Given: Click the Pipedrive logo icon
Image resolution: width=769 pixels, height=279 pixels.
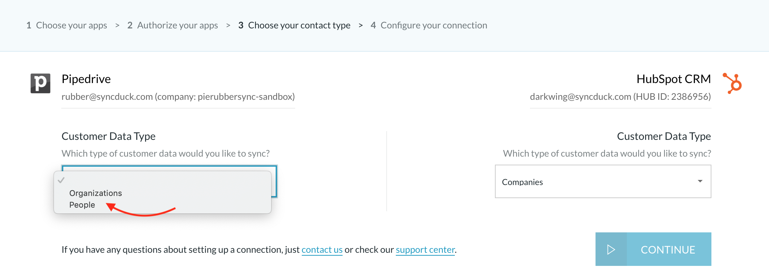Looking at the screenshot, I should [x=40, y=83].
